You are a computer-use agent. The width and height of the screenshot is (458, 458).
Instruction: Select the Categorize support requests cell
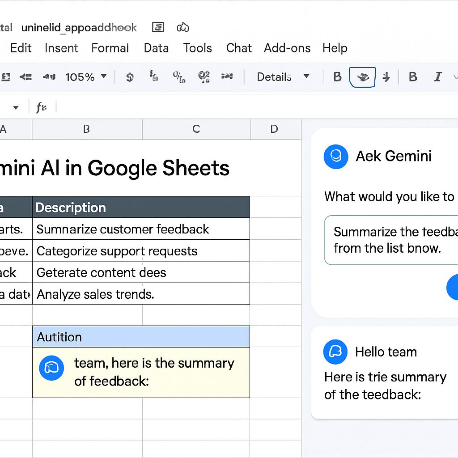coord(141,250)
